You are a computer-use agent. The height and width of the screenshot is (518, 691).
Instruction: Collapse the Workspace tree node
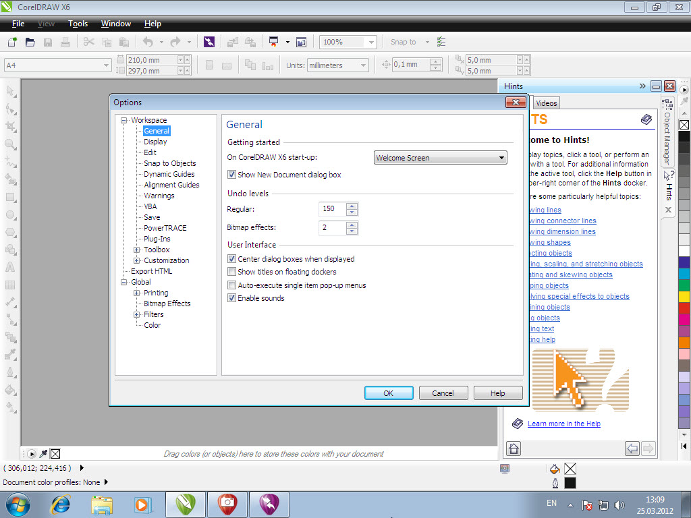pos(124,120)
